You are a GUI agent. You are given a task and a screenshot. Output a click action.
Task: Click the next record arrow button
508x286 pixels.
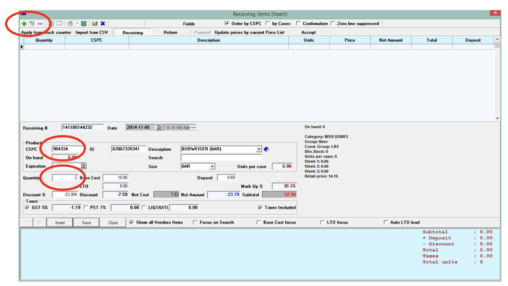[x=40, y=222]
